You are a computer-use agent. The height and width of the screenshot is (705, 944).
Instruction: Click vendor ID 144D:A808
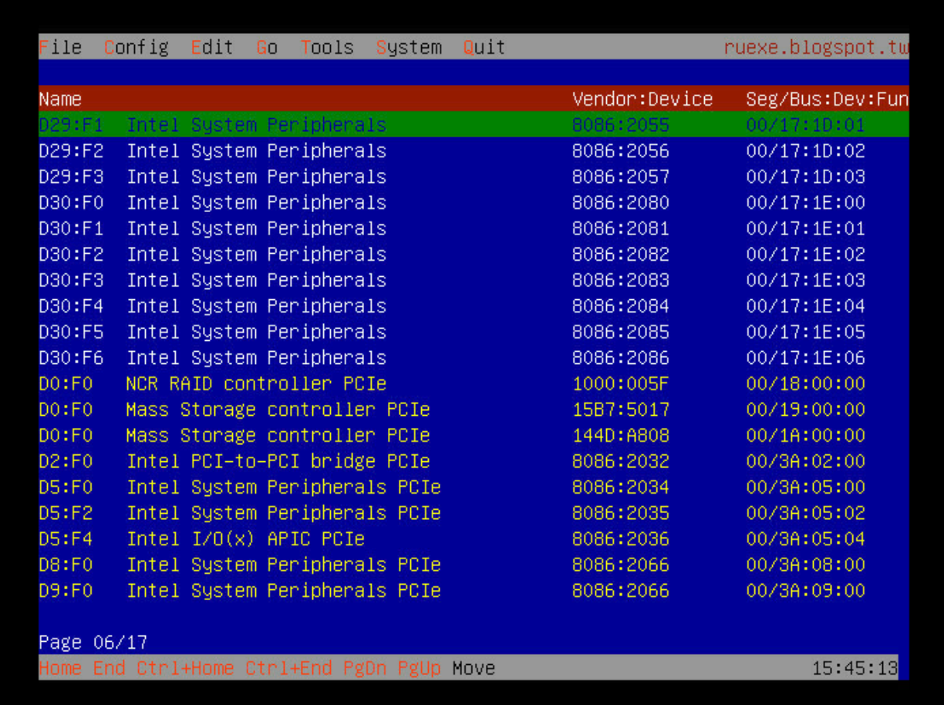621,435
